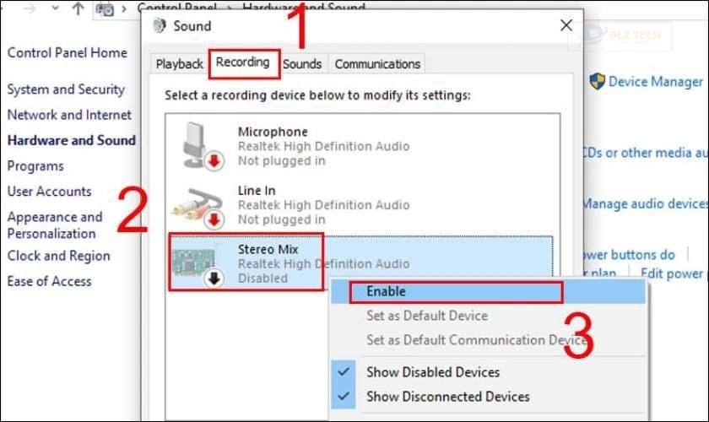The height and width of the screenshot is (422, 709).
Task: Select Enable in the context menu
Action: point(387,291)
